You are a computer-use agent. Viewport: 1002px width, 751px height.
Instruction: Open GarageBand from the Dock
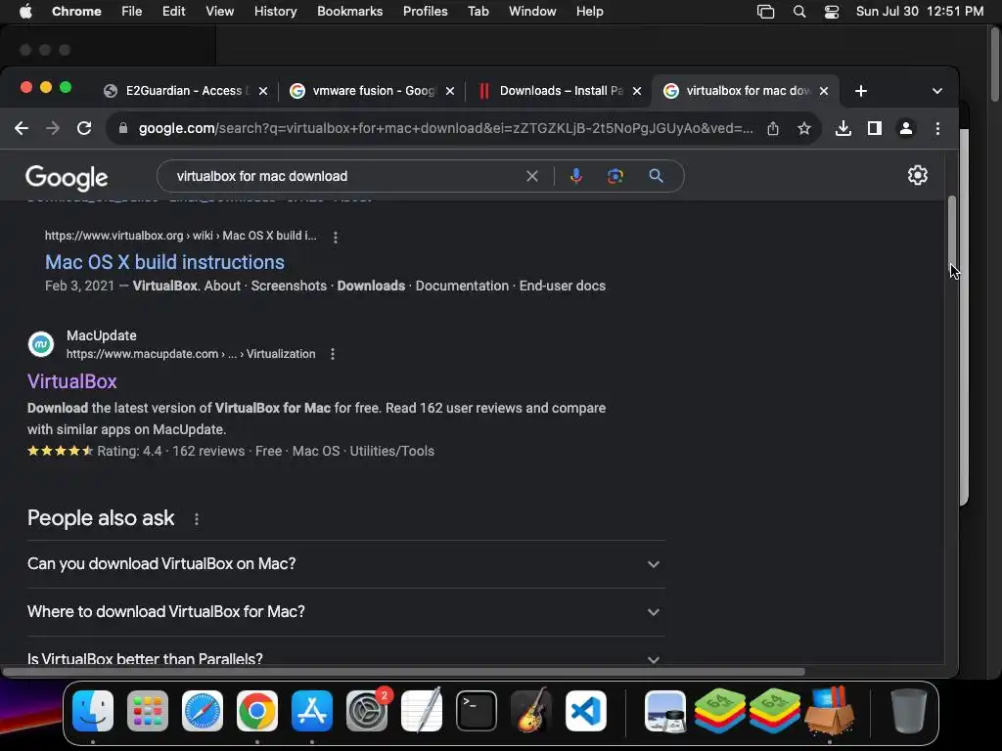pos(531,711)
